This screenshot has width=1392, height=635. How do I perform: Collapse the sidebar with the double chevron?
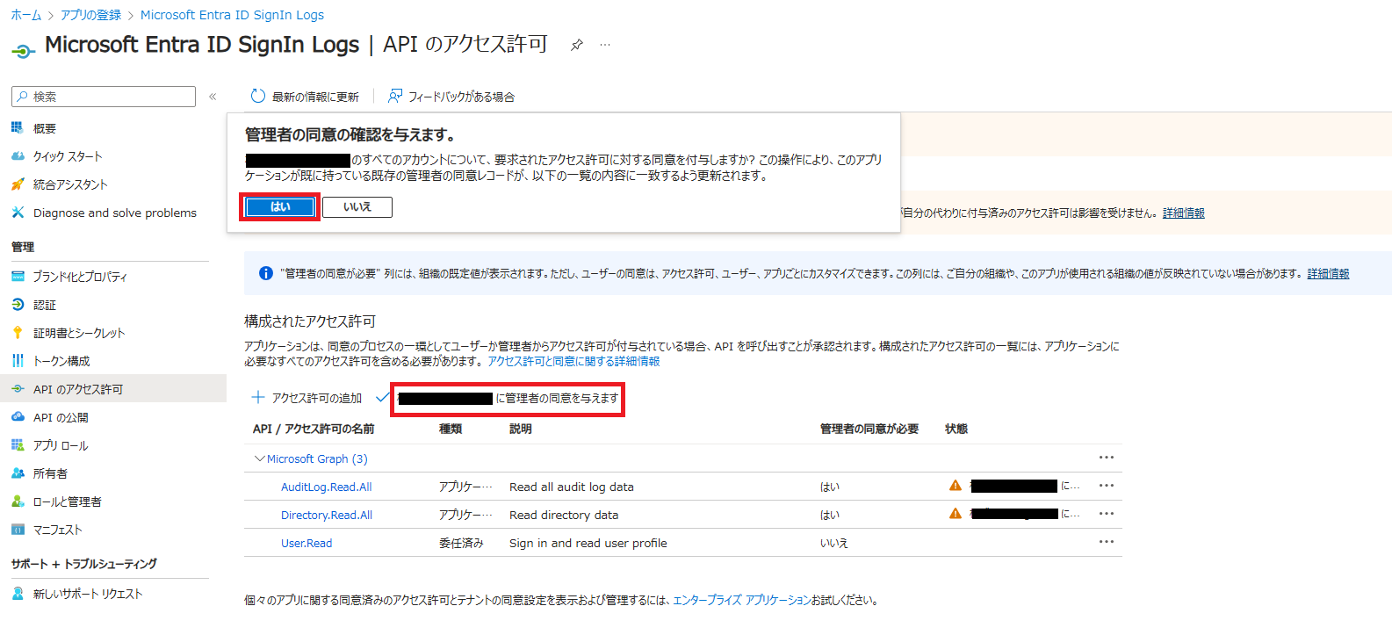click(213, 97)
